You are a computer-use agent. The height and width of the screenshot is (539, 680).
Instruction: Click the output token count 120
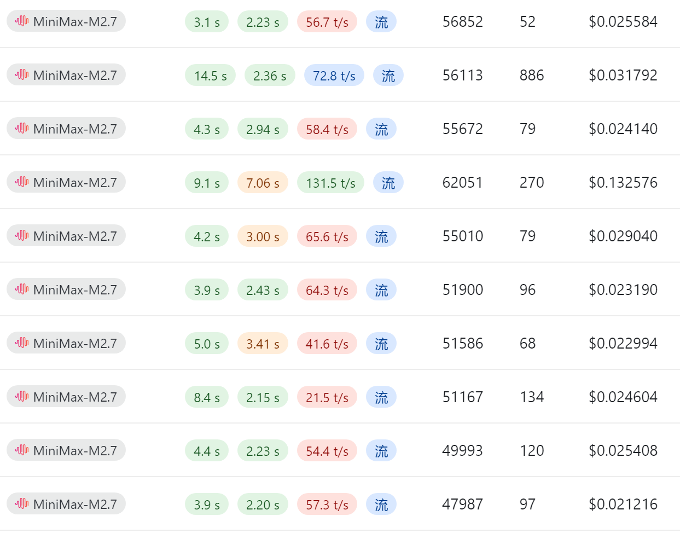point(532,451)
